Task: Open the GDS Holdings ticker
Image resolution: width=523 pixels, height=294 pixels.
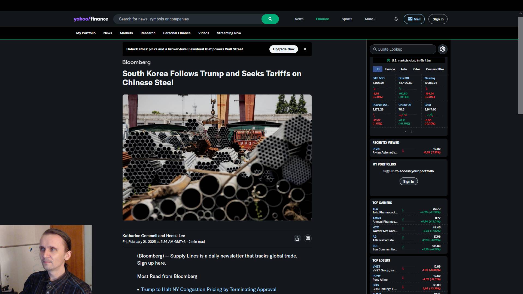Action: 375,285
